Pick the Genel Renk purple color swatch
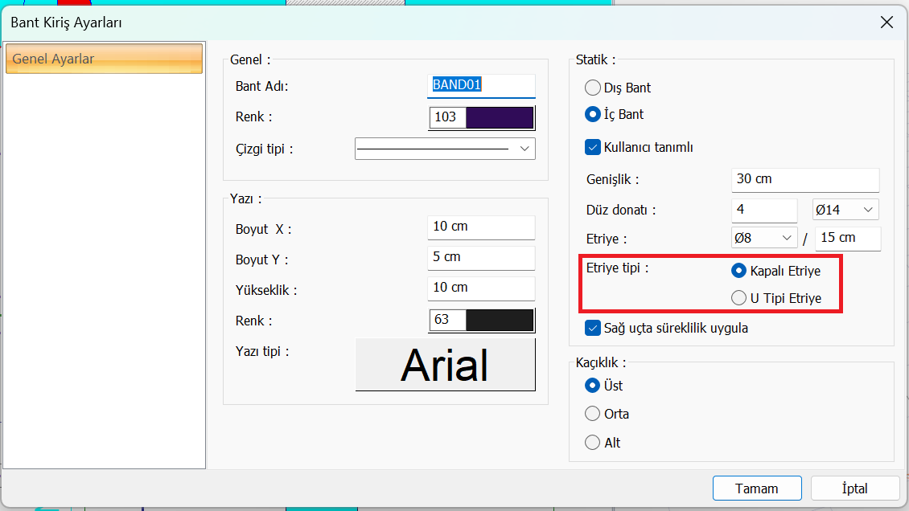The height and width of the screenshot is (511, 909). [499, 117]
